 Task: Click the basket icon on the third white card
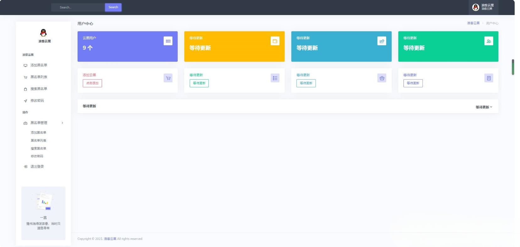click(382, 78)
